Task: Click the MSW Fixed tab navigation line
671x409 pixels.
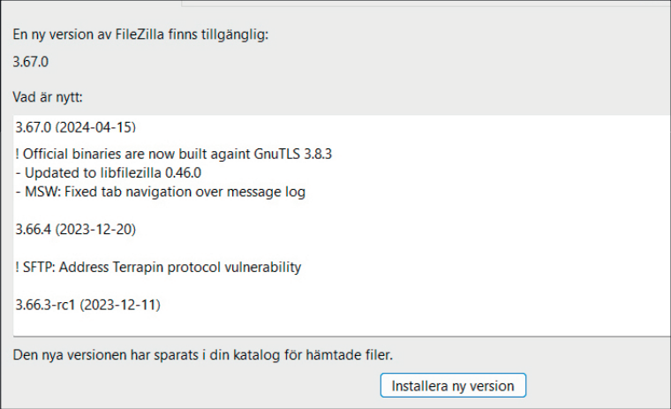Action: (160, 191)
